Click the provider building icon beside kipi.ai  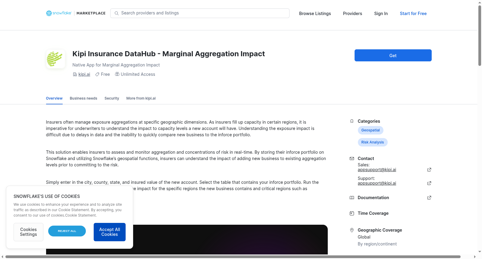coord(75,74)
